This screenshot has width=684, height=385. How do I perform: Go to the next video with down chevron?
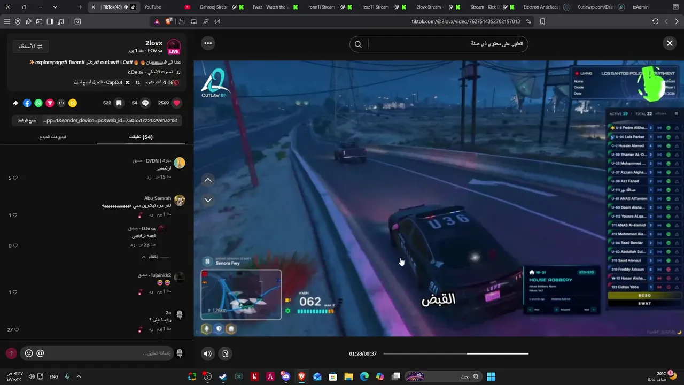208,200
